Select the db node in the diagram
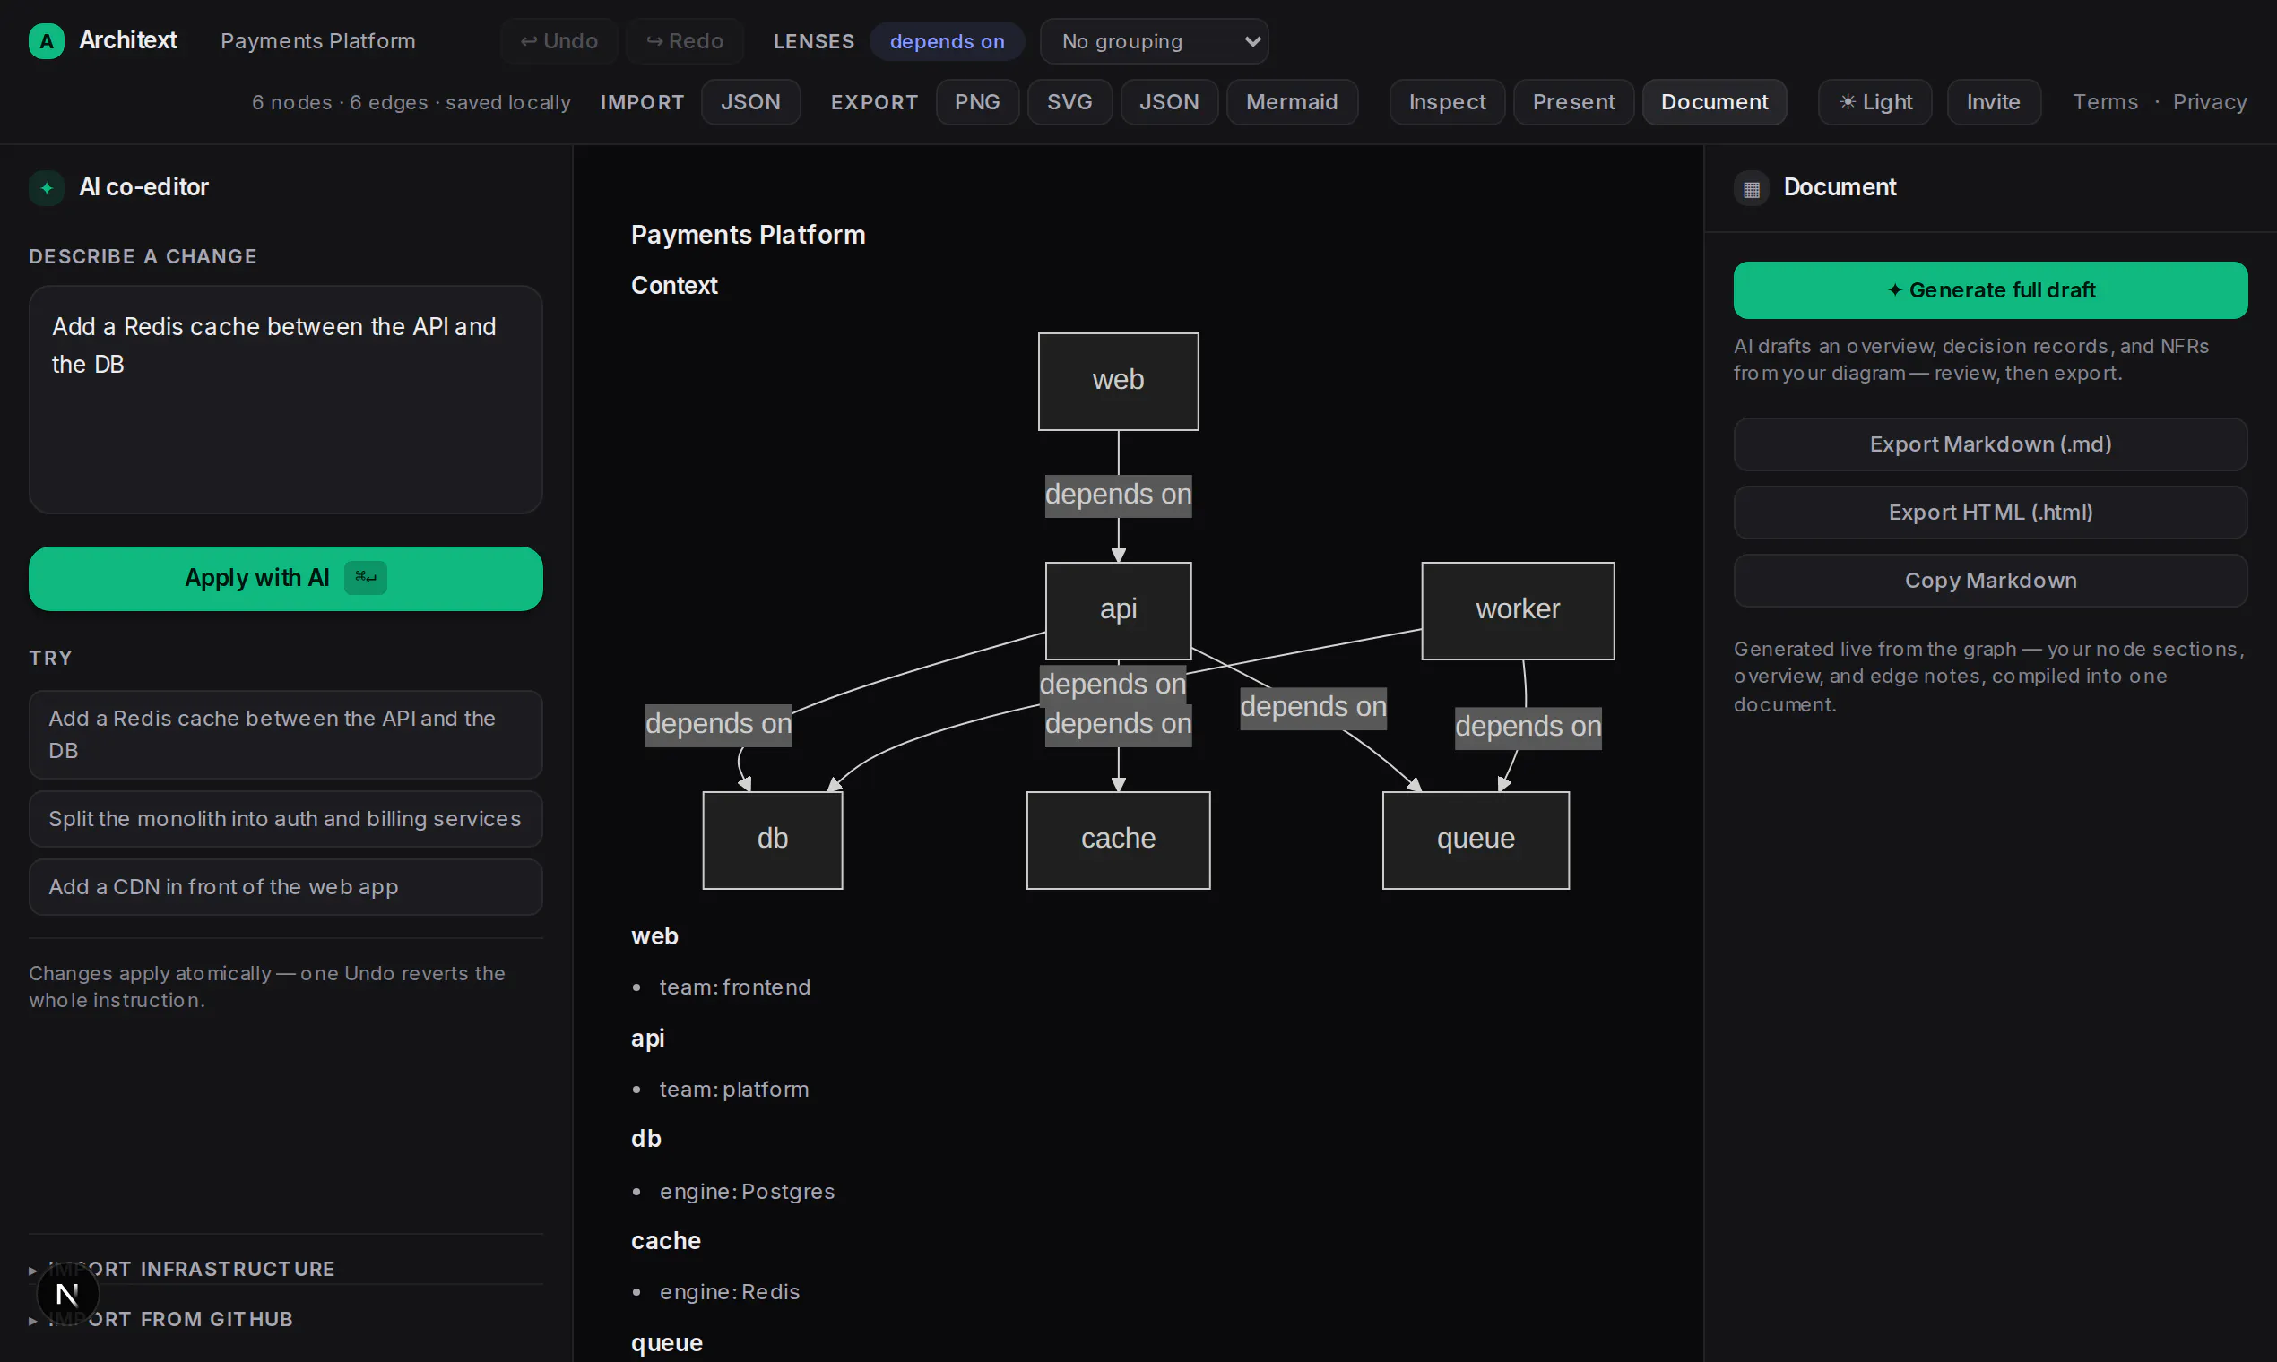Viewport: 2277px width, 1362px height. (x=773, y=840)
